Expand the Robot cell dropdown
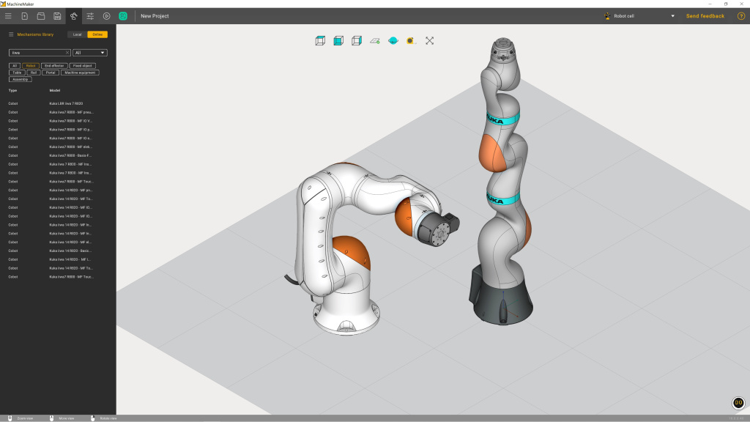750x422 pixels. [x=672, y=16]
